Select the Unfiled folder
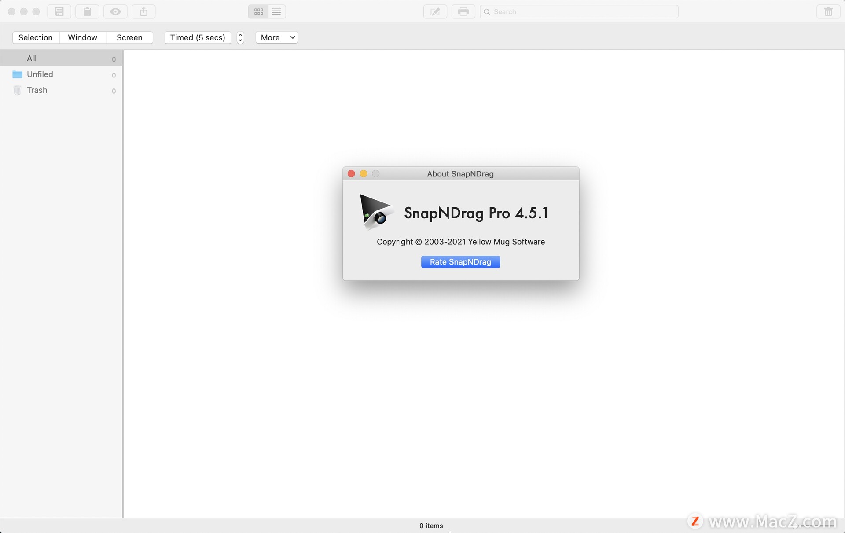 coord(61,74)
